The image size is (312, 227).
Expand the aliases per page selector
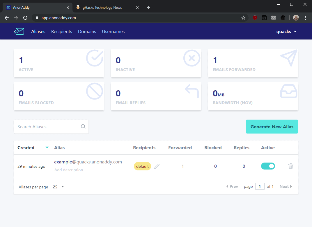[58, 187]
